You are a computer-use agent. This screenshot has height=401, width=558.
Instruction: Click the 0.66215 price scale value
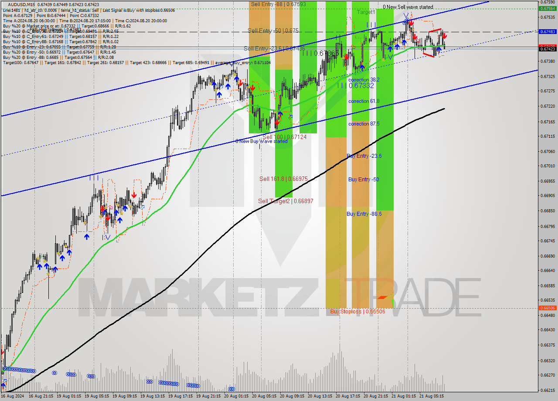tap(548, 390)
